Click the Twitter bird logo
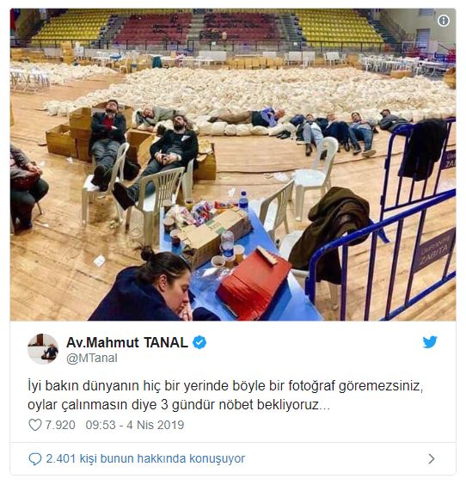 pos(430,342)
